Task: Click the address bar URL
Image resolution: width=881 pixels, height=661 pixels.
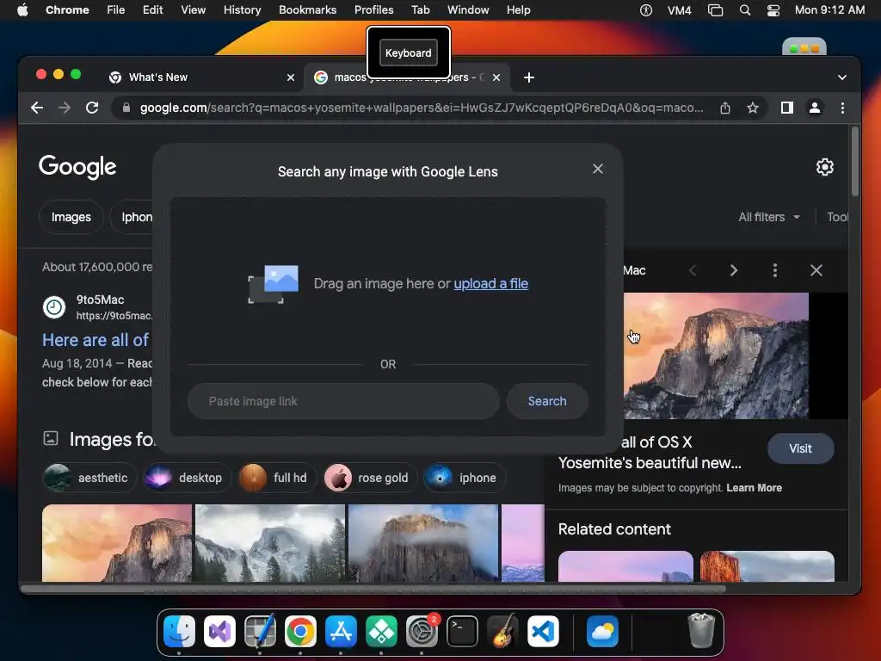Action: click(x=422, y=108)
